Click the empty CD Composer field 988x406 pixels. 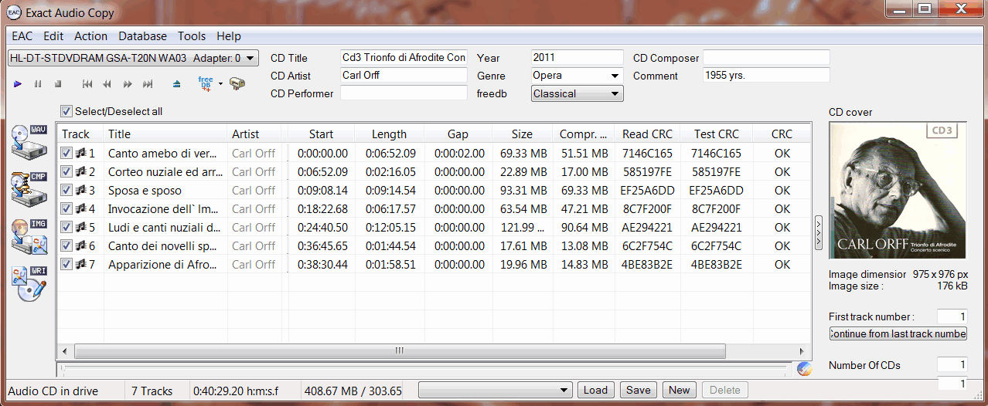pyautogui.click(x=766, y=57)
